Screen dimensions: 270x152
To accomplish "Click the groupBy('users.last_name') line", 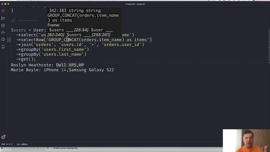I will 51,54.
